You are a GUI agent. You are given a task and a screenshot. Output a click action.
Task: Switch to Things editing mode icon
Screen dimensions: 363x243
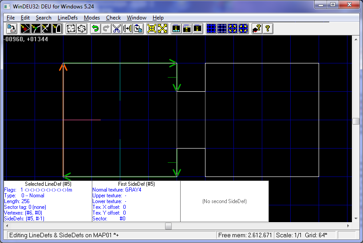25,29
